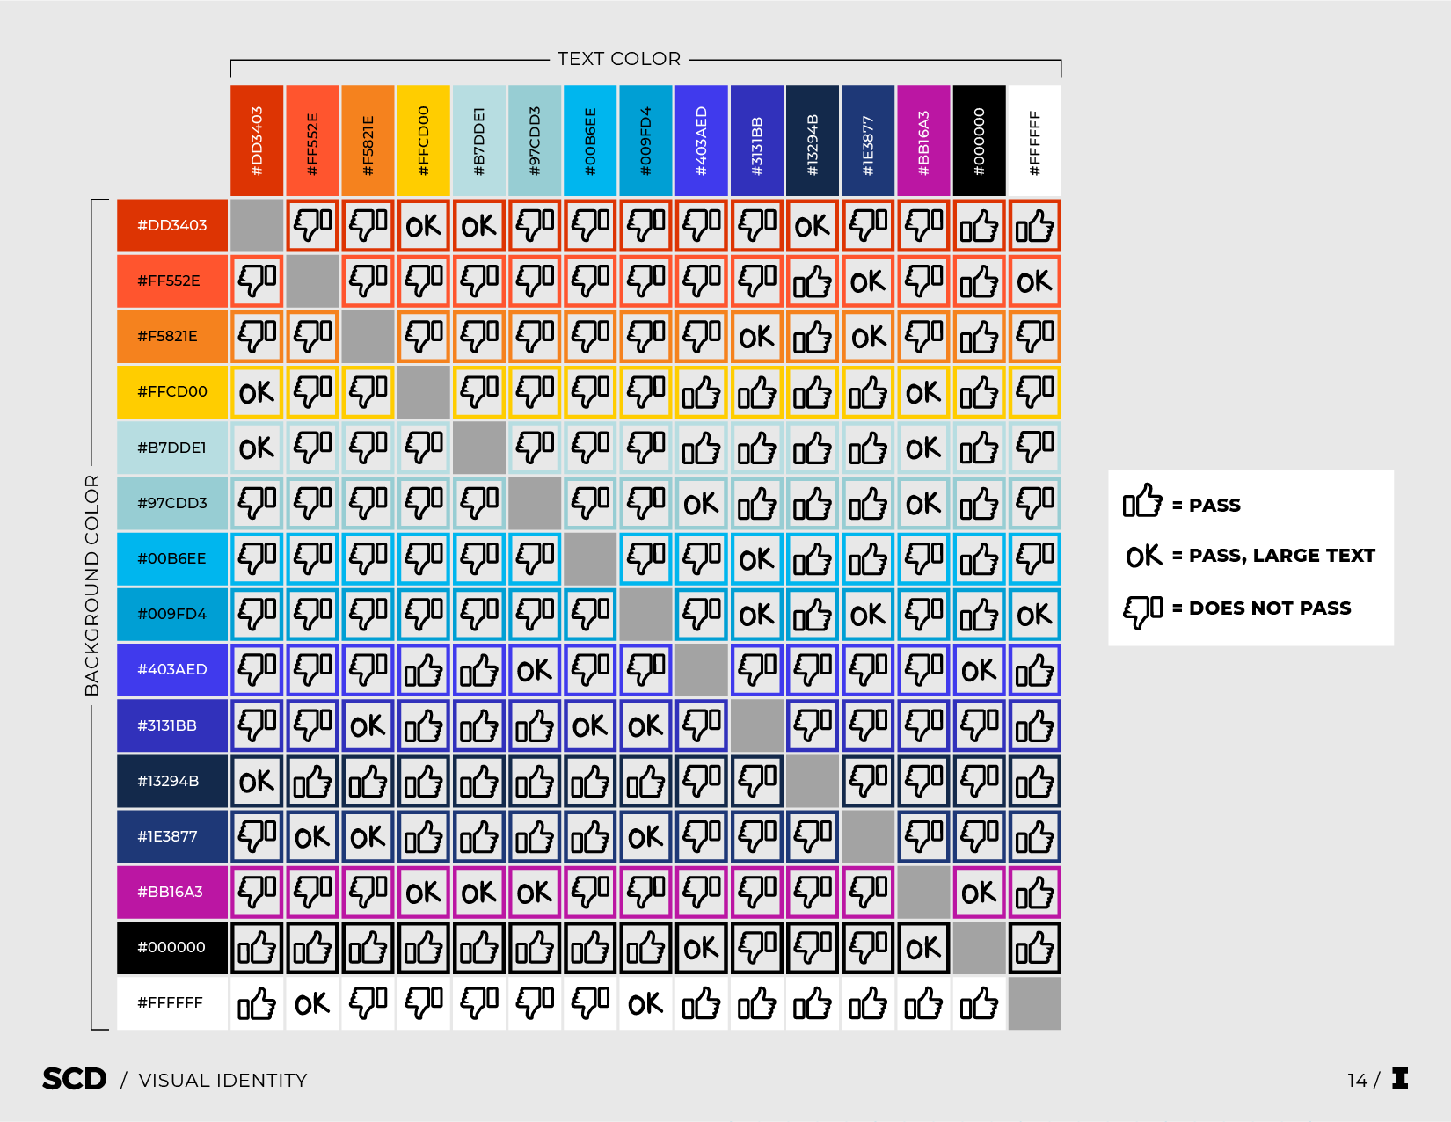
Task: Click the thumbs-down DOES NOT PASS legend icon
Action: (1141, 609)
